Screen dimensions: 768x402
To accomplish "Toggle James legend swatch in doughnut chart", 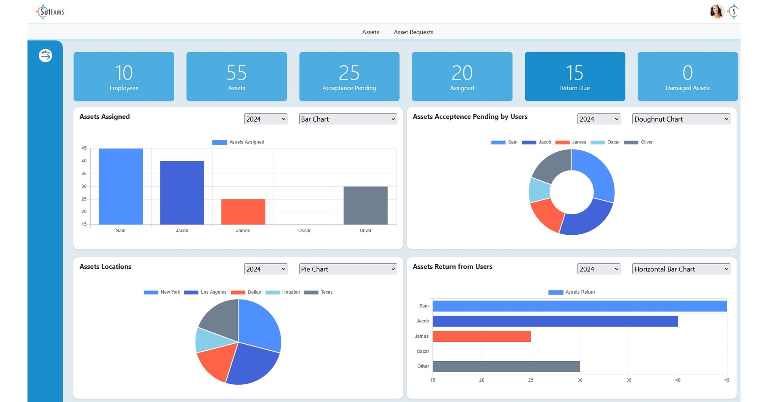I will (x=562, y=142).
